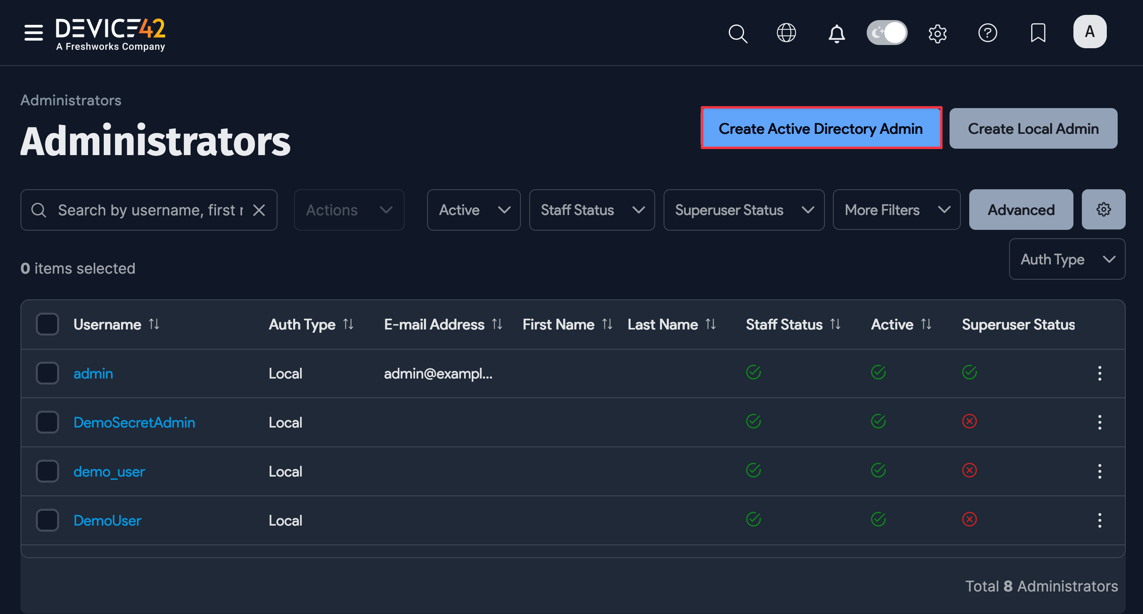Screen dimensions: 1143x614
Task: Clear the search field with the X
Action: [x=259, y=210]
